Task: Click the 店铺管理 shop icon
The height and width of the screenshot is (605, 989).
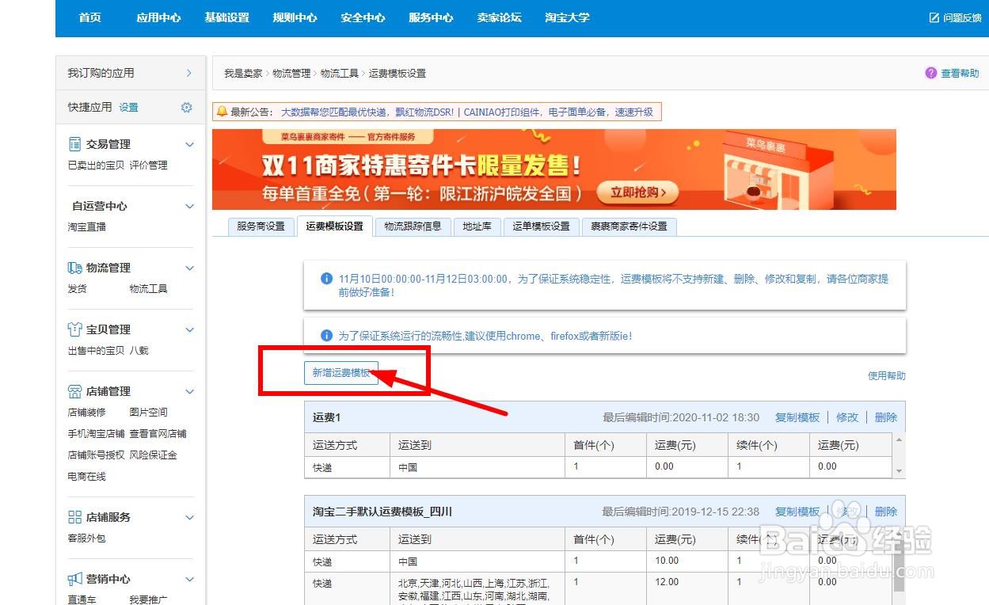Action: point(75,391)
